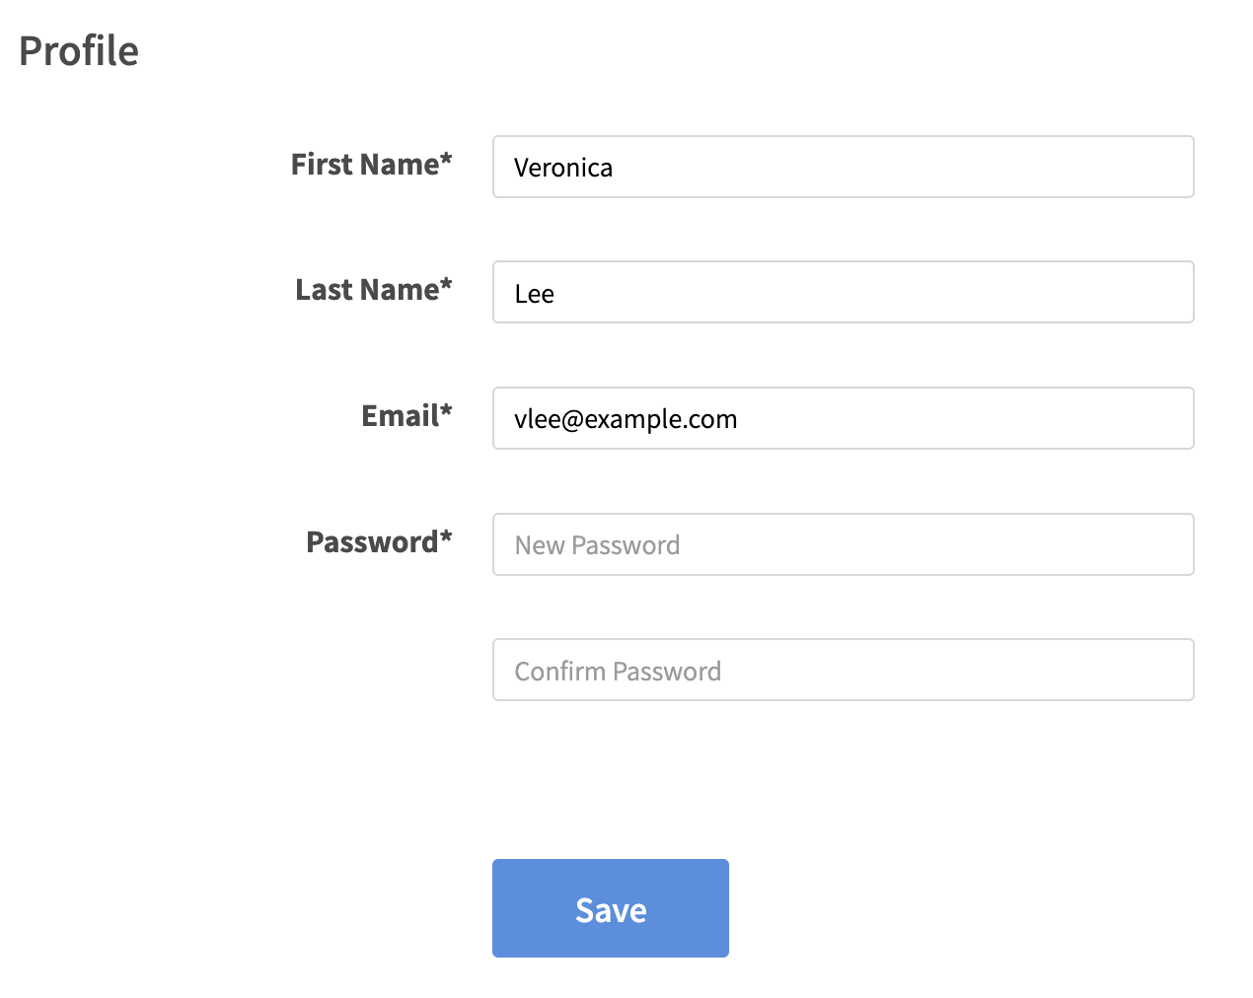Image resolution: width=1253 pixels, height=998 pixels.
Task: Click the First Name label
Action: pos(364,165)
